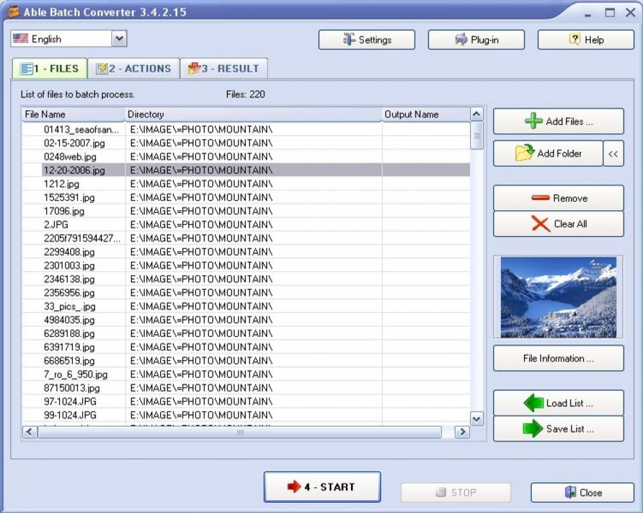The height and width of the screenshot is (513, 643).
Task: Open the 3 - RESULT tab
Action: coord(223,68)
